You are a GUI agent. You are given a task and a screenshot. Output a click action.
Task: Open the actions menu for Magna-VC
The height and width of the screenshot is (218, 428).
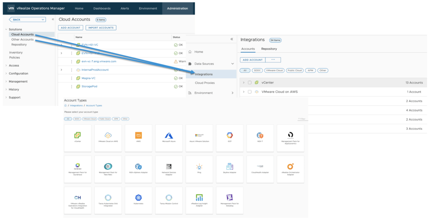pyautogui.click(x=71, y=78)
